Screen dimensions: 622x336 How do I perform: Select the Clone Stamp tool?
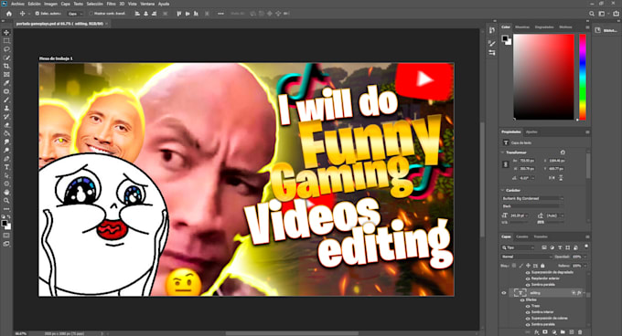click(x=6, y=108)
